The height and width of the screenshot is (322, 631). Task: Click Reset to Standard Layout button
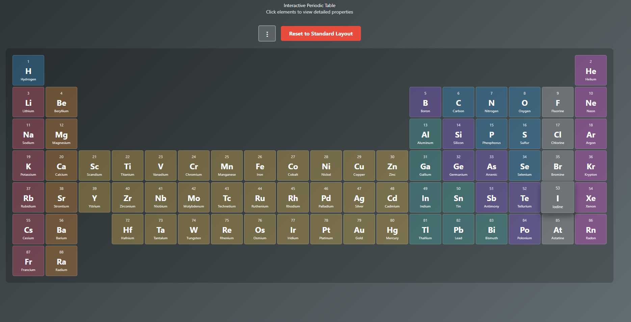[x=321, y=33]
